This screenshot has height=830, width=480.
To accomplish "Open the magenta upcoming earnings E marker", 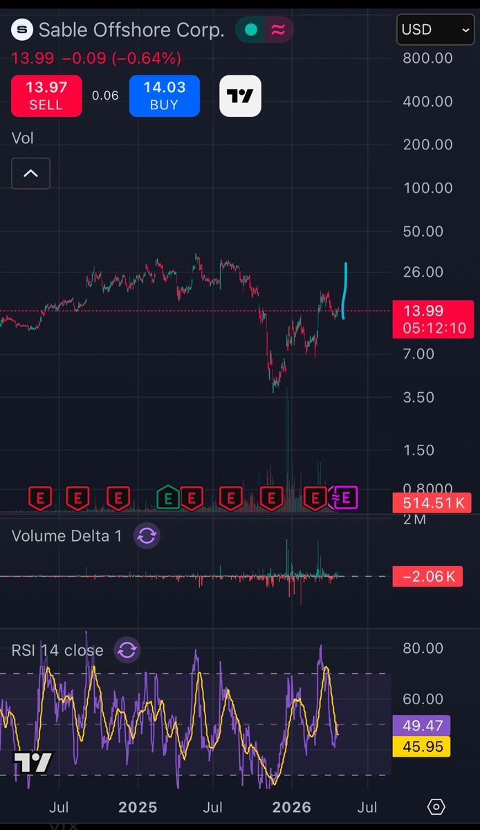I will 347,497.
